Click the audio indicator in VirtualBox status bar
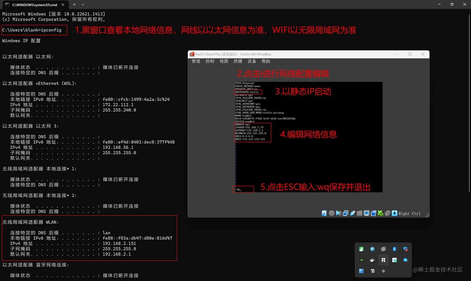471x281 pixels. [x=339, y=213]
